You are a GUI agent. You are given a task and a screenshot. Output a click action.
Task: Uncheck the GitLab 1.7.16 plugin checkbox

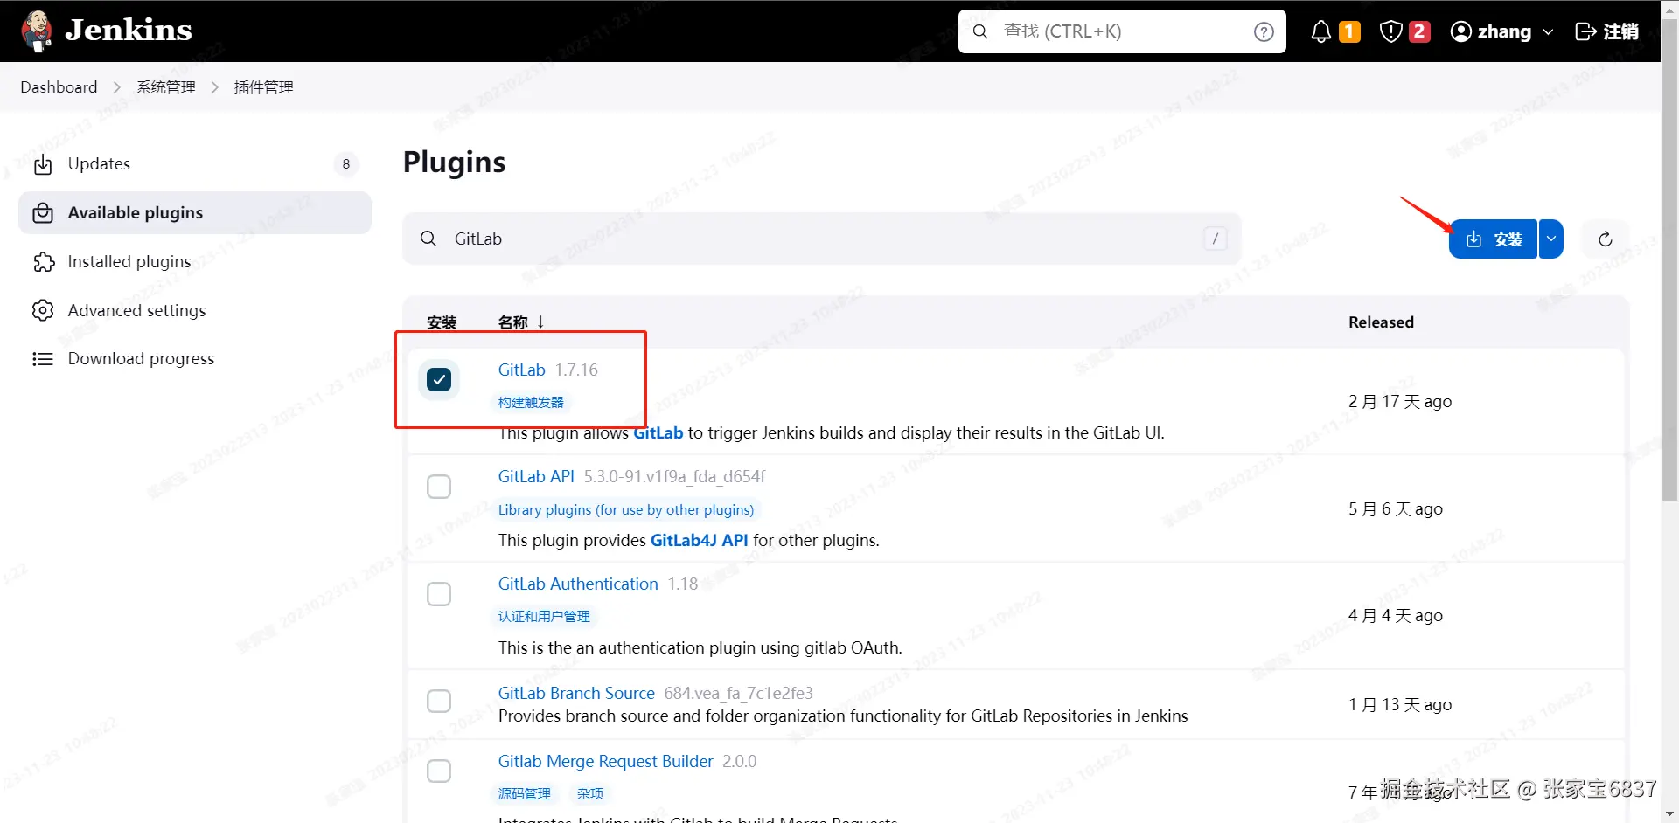point(439,379)
